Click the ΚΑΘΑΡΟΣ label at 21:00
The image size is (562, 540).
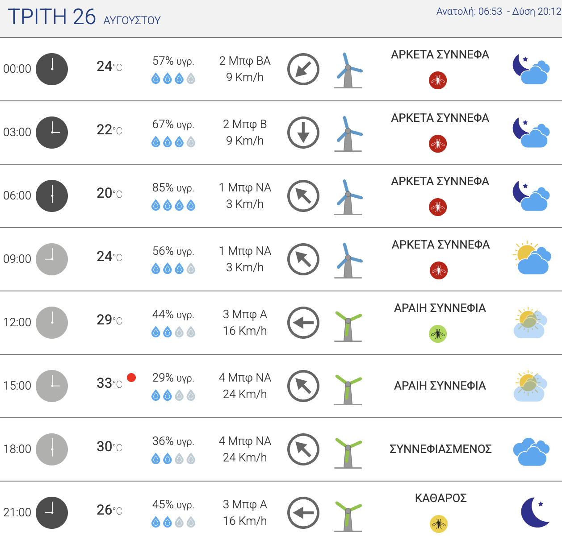click(441, 498)
